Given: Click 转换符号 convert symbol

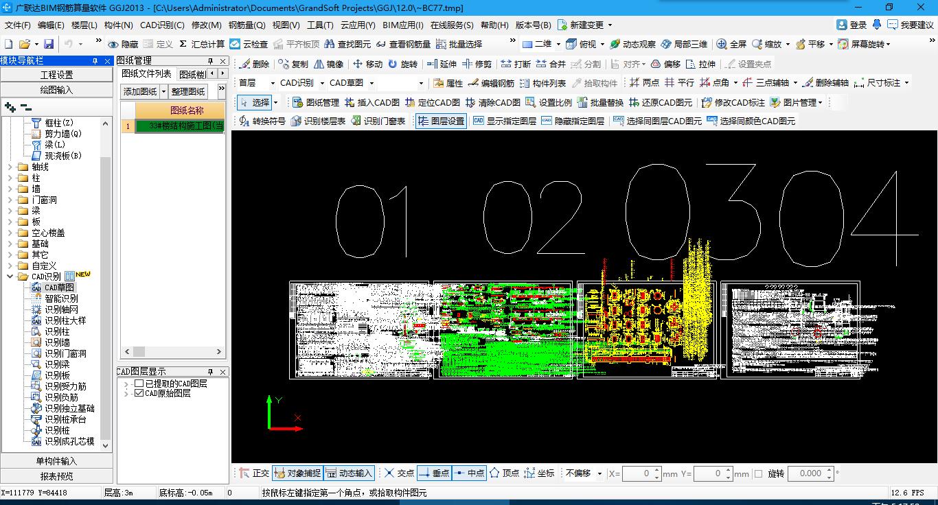Looking at the screenshot, I should coord(262,121).
